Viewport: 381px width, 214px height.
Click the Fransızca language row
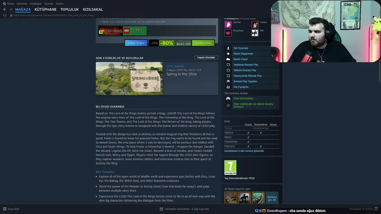[x=252, y=146]
